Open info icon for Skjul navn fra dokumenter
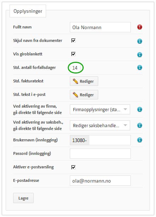This screenshot has height=217, width=156. tap(140, 41)
